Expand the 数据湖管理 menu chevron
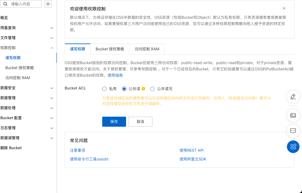The image size is (302, 193). [52, 138]
